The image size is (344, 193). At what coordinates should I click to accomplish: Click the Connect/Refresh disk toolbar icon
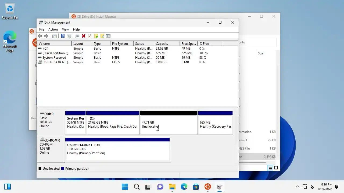coord(77,36)
